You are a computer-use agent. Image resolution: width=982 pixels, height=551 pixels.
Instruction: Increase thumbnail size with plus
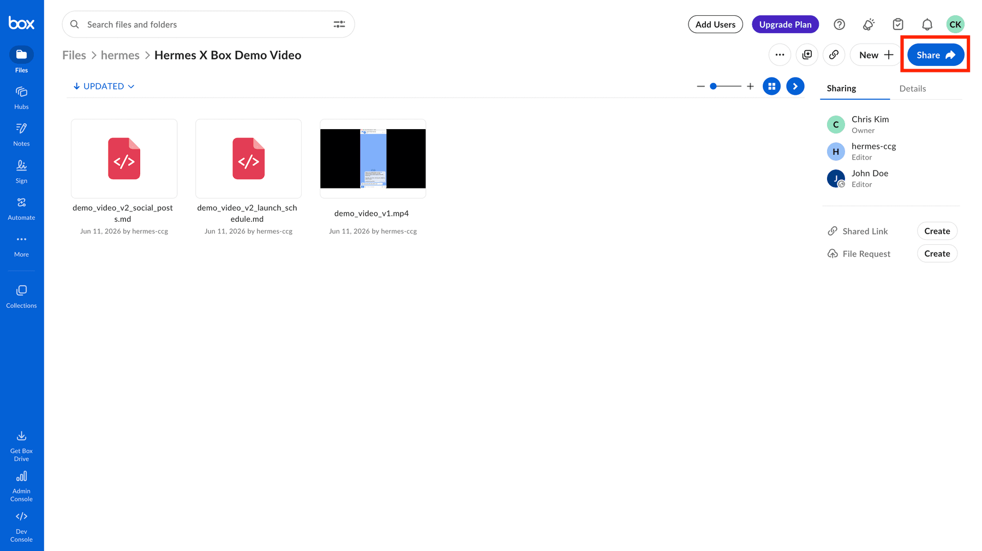pyautogui.click(x=750, y=86)
